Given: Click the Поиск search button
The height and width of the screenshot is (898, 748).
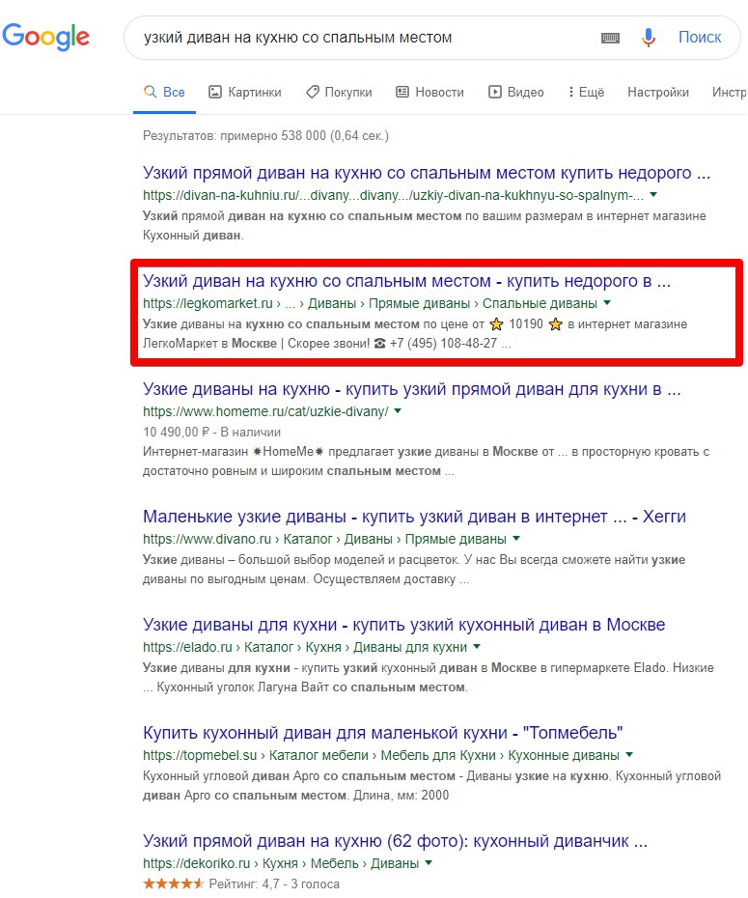Looking at the screenshot, I should coord(700,38).
